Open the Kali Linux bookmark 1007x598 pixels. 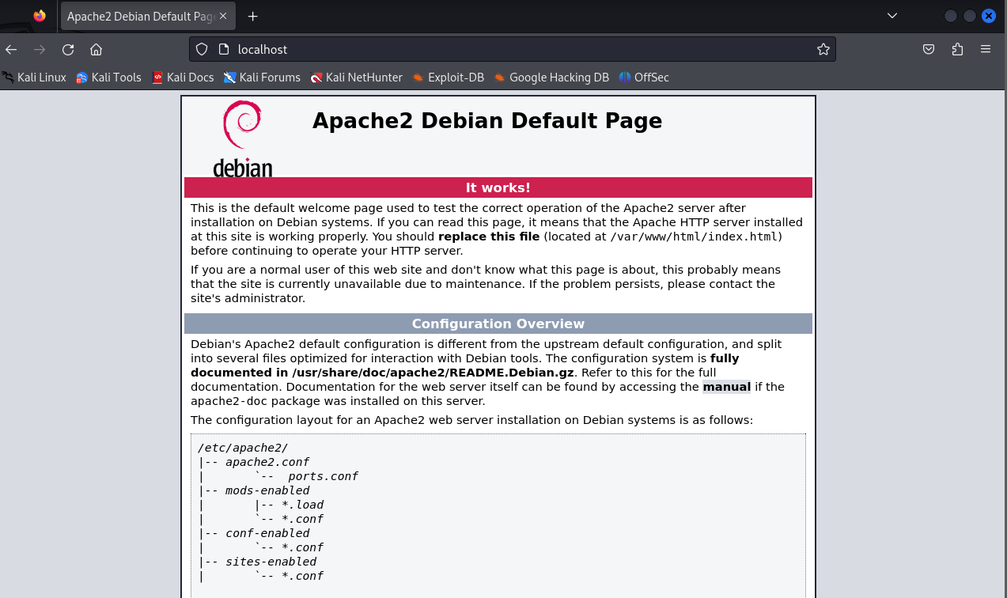tap(34, 78)
